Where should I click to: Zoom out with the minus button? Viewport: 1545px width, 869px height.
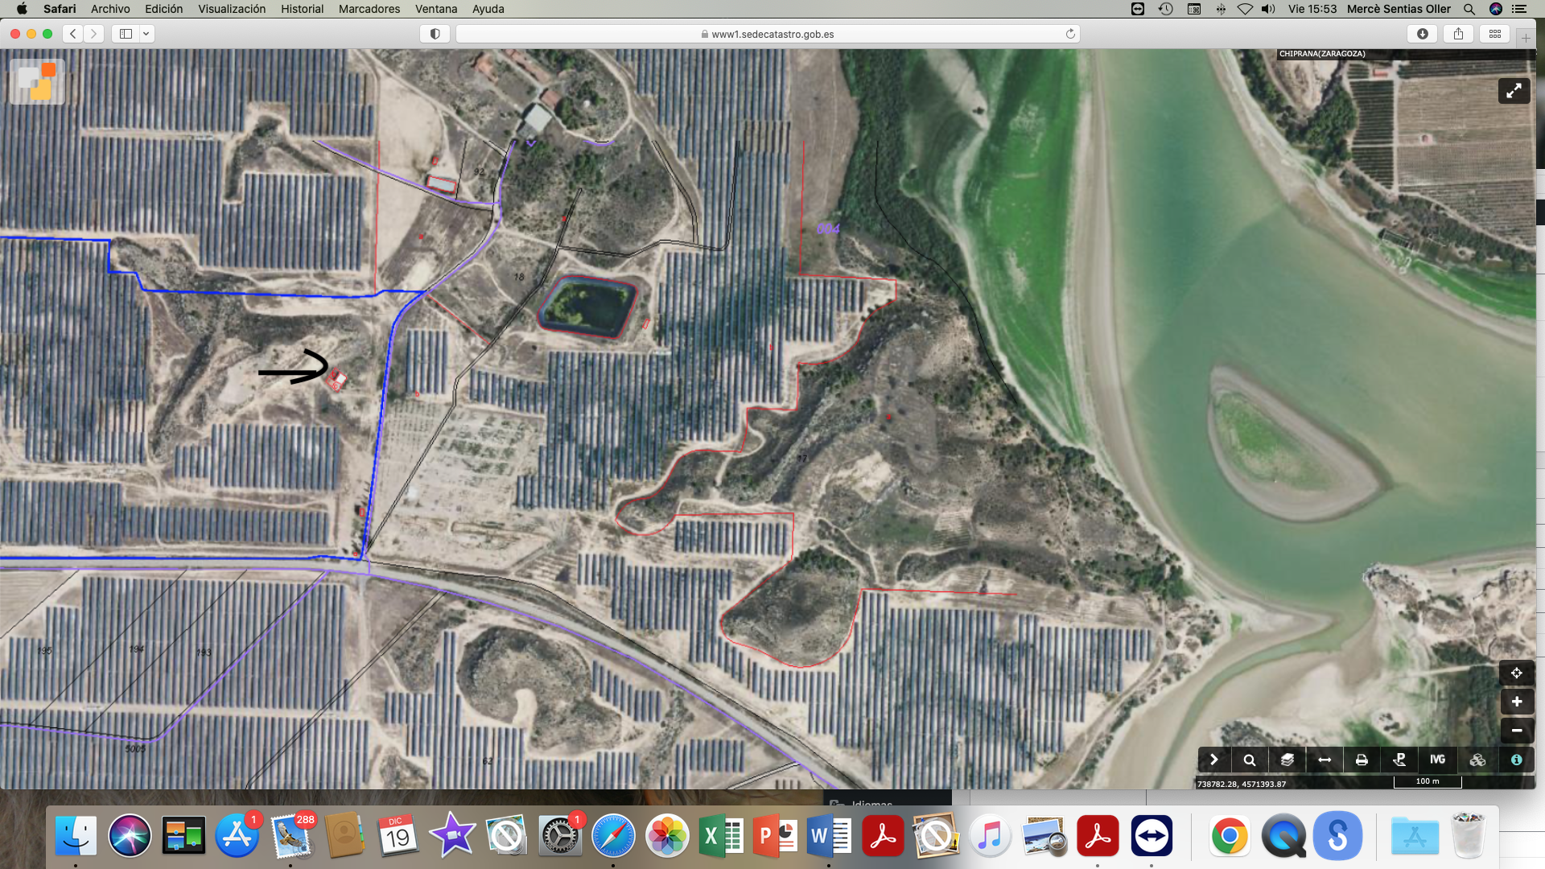point(1516,731)
